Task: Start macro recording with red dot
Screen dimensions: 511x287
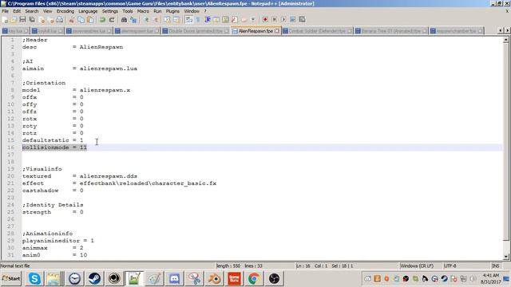Action: 265,20
